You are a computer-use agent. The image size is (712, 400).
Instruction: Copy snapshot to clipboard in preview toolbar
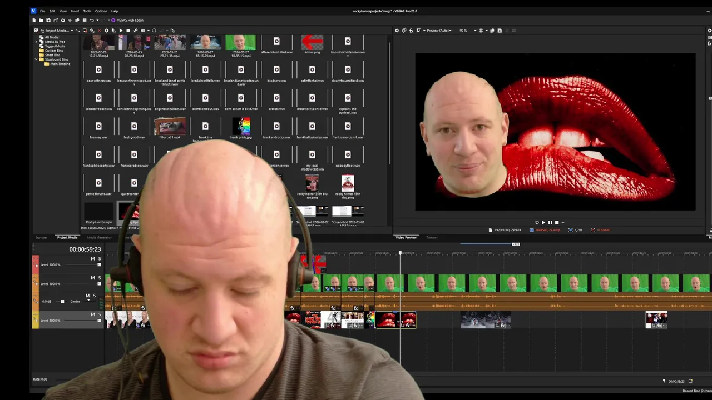[x=492, y=31]
